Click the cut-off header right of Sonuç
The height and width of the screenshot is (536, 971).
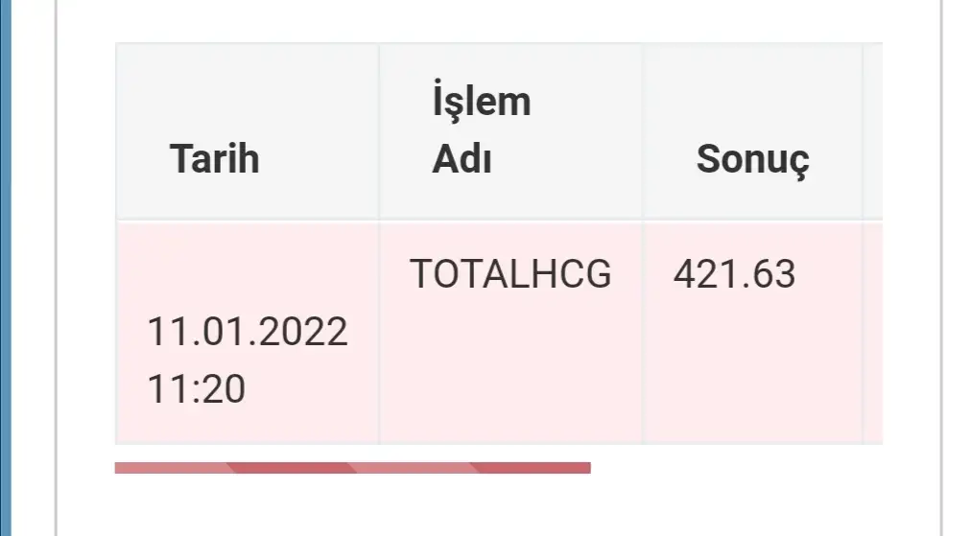872,131
